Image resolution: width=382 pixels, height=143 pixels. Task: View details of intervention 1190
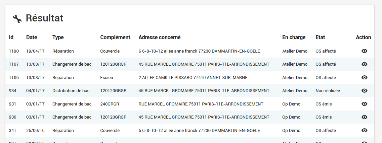(364, 51)
